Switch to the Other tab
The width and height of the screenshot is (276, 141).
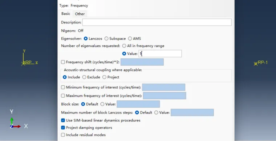(80, 14)
